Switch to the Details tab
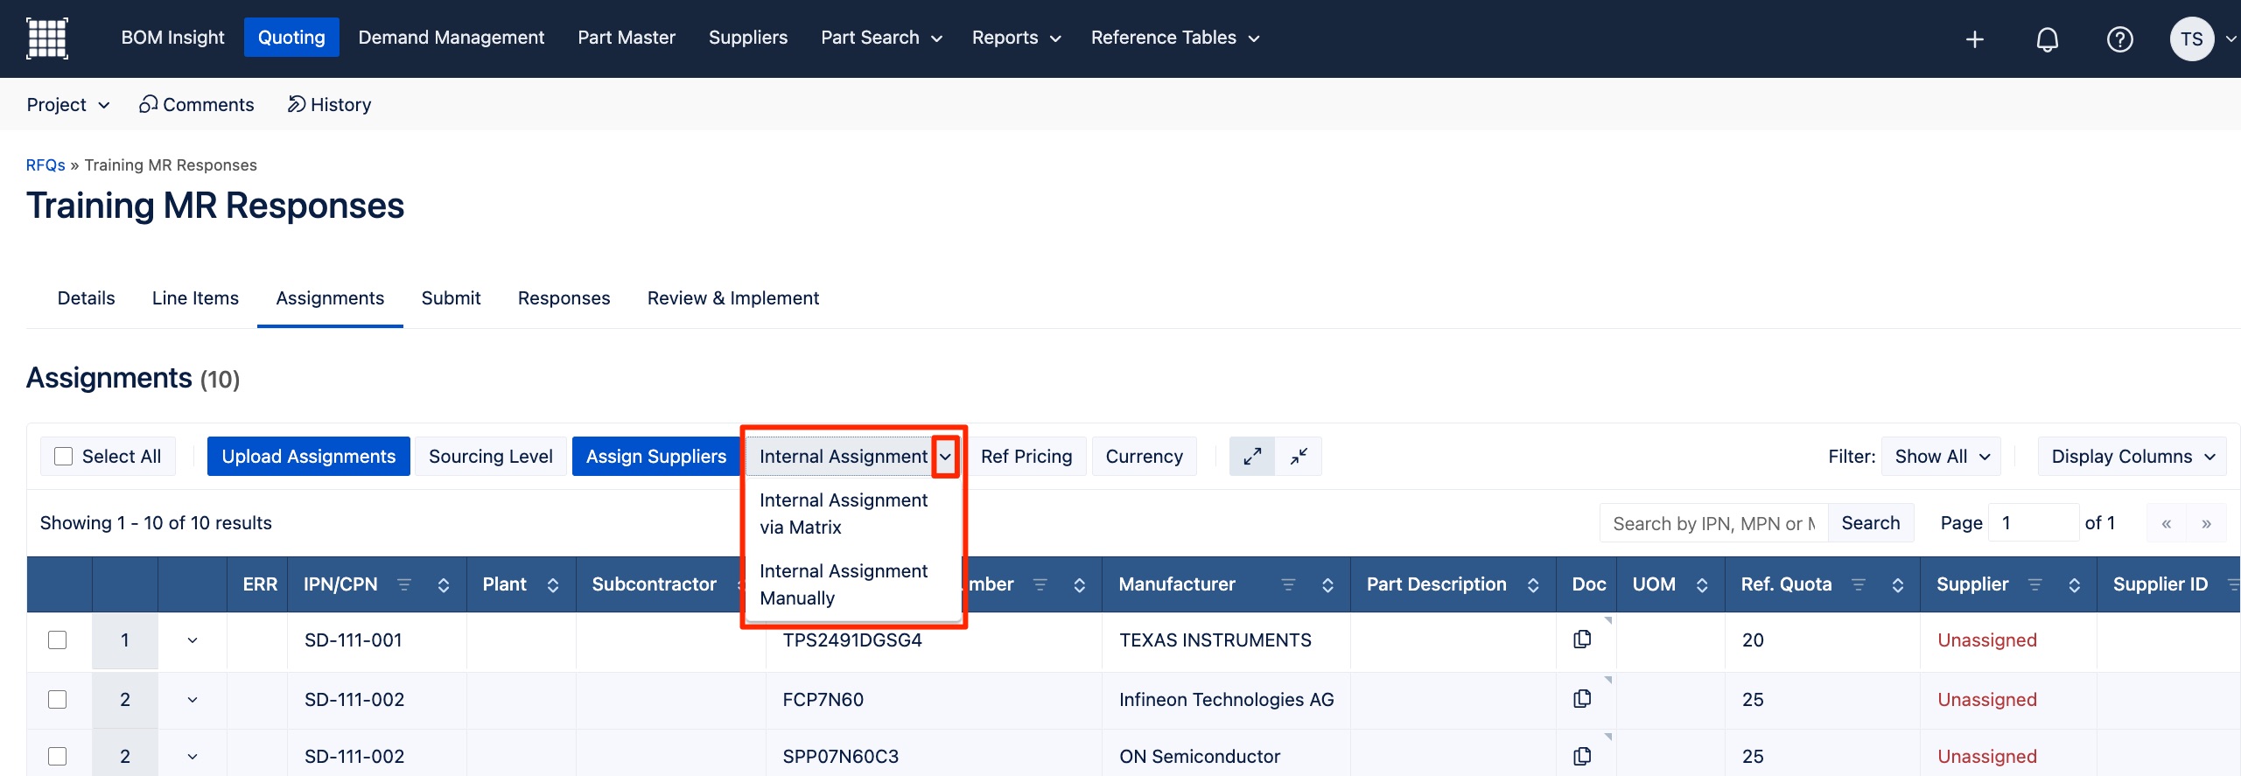The height and width of the screenshot is (776, 2241). 86,298
